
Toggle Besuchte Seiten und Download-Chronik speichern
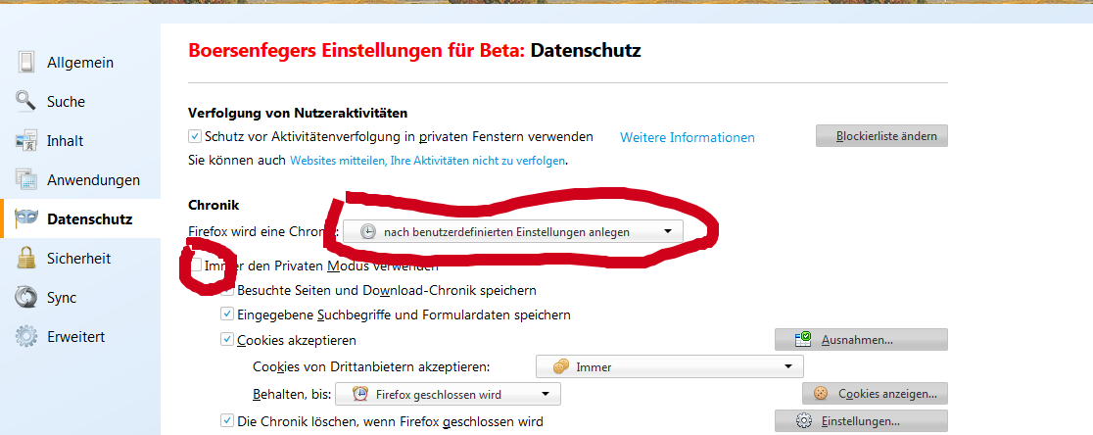(x=227, y=290)
